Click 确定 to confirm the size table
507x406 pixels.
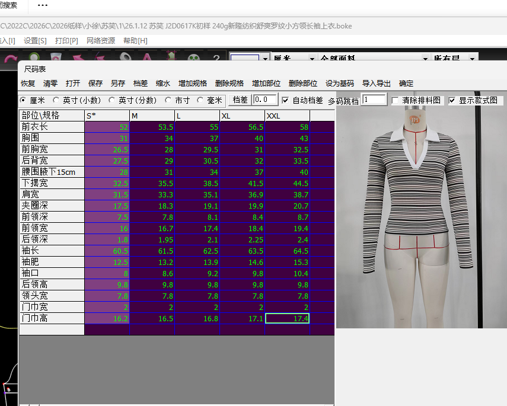pyautogui.click(x=406, y=84)
